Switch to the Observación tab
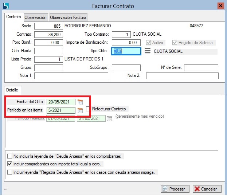This screenshot has width=227, height=196. click(36, 17)
